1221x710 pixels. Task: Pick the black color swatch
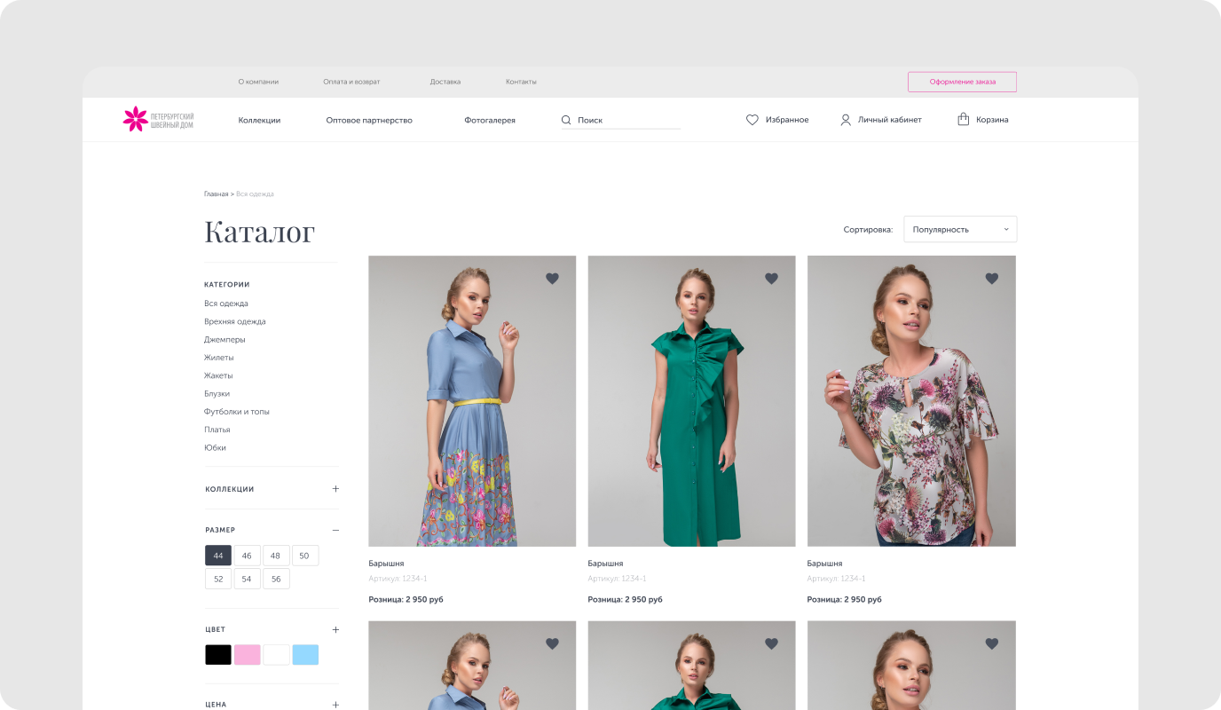point(218,655)
